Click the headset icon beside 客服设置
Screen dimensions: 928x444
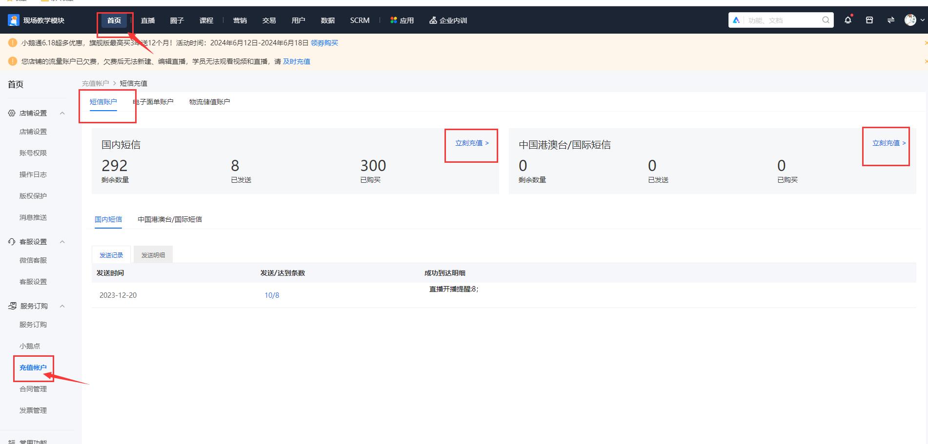coord(12,241)
